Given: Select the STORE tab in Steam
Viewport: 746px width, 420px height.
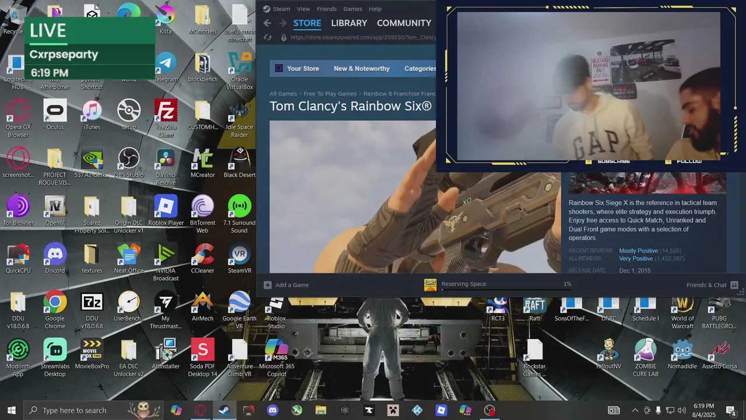Looking at the screenshot, I should coord(307,23).
